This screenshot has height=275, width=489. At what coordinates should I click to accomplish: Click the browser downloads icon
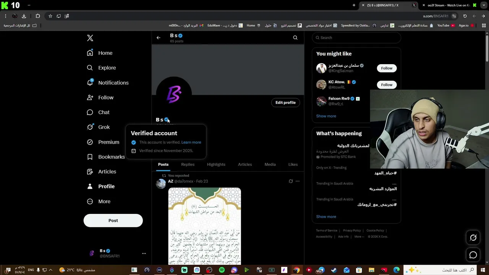24,16
